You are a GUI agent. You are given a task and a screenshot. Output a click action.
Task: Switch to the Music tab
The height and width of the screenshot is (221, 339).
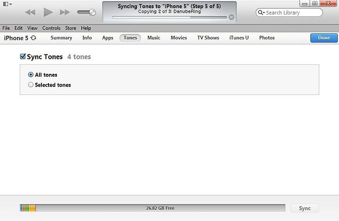pyautogui.click(x=153, y=38)
